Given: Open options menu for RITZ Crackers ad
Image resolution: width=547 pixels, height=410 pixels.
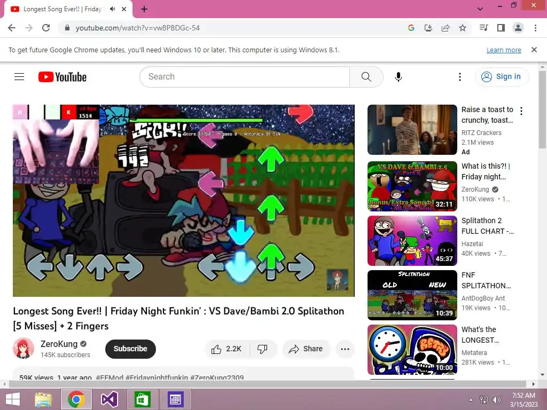Looking at the screenshot, I should coord(521,111).
